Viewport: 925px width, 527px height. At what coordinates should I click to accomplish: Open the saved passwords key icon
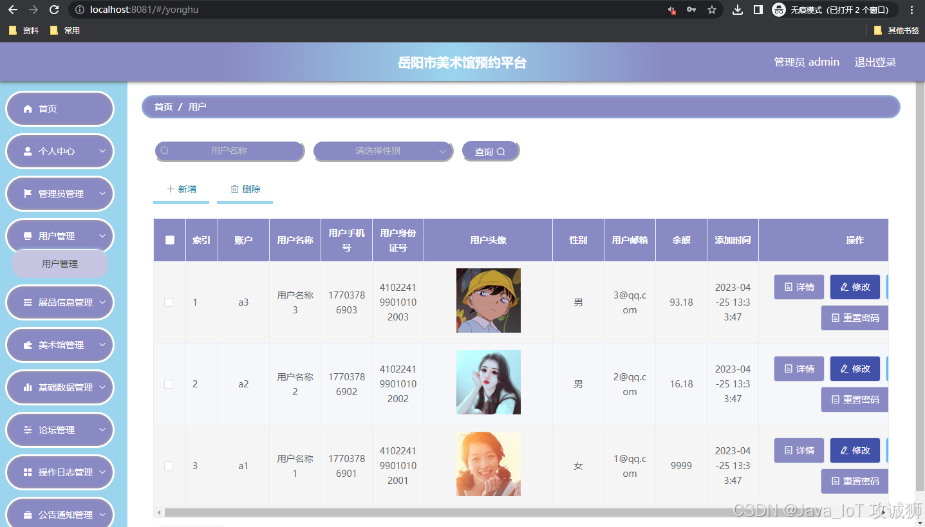[x=691, y=10]
